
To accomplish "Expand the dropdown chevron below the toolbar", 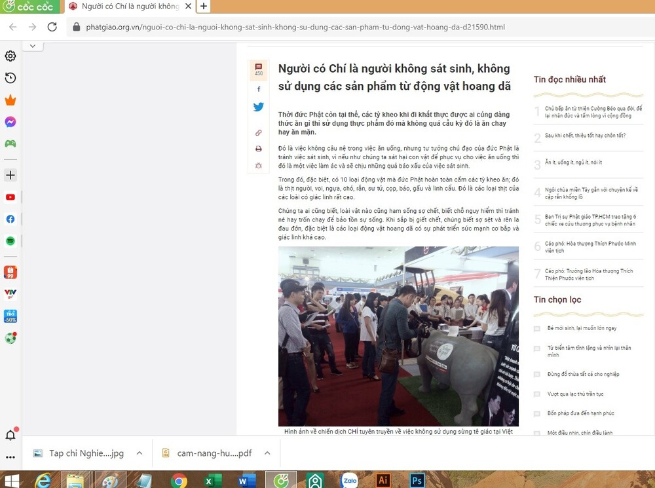I will (x=33, y=46).
